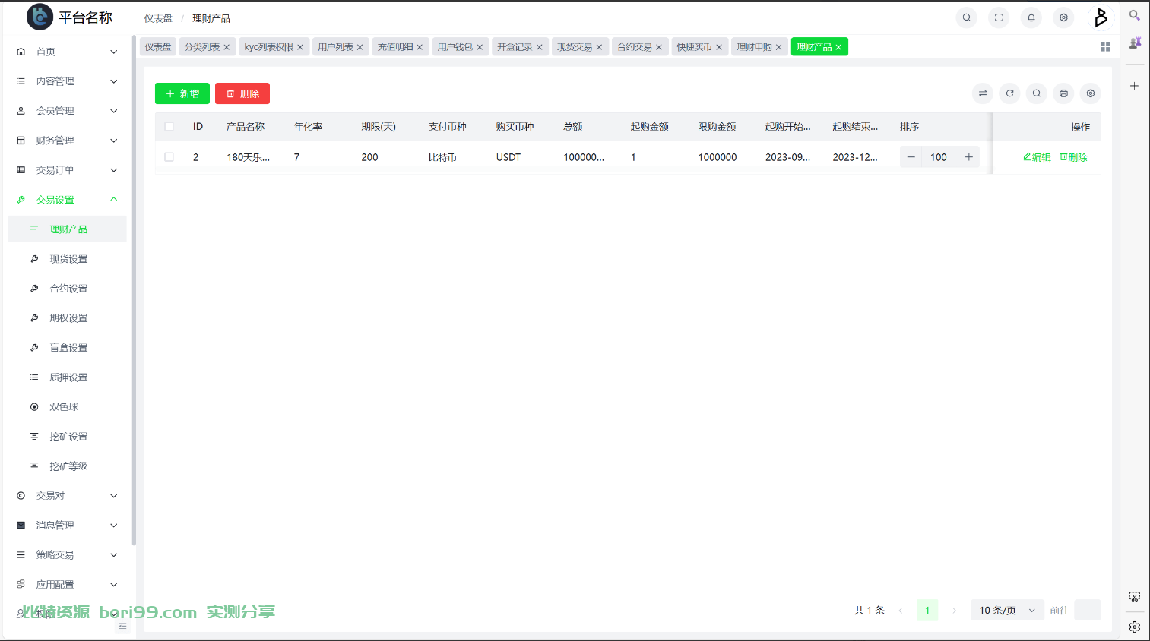Close the kyc列表权限 tab
The width and height of the screenshot is (1150, 641).
point(300,47)
